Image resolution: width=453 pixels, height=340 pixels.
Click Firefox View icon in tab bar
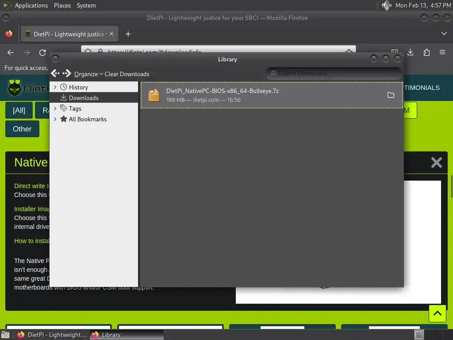click(9, 34)
